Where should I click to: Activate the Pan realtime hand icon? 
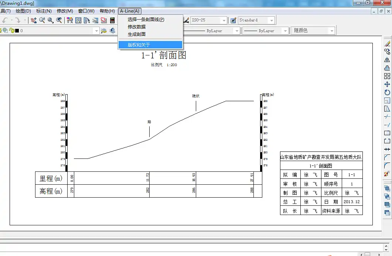pyautogui.click(x=34, y=20)
